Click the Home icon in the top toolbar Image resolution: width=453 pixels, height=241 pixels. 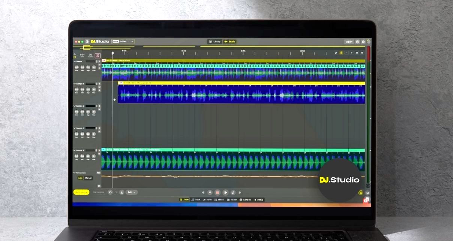[87, 42]
